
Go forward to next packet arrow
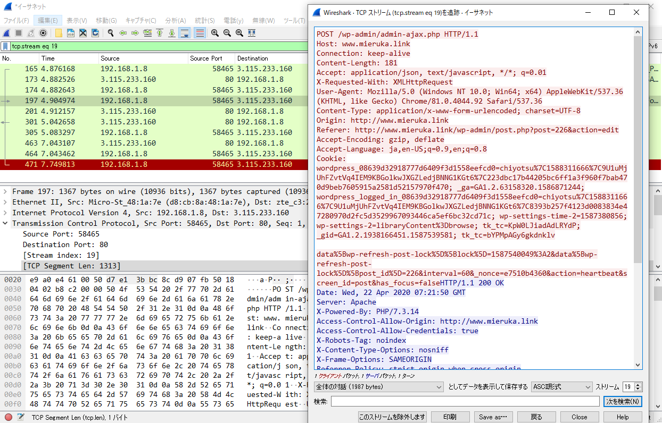pyautogui.click(x=135, y=33)
